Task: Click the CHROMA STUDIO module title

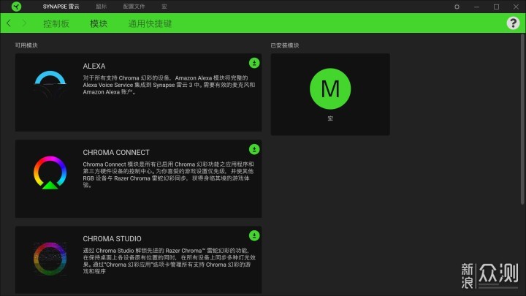Action: tap(112, 238)
